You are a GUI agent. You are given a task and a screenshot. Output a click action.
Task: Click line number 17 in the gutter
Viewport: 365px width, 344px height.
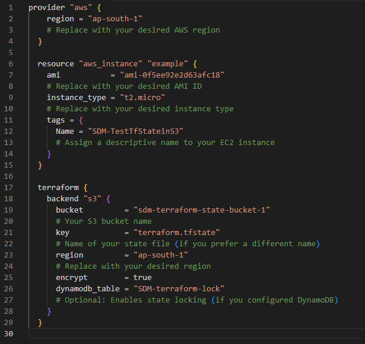8,188
